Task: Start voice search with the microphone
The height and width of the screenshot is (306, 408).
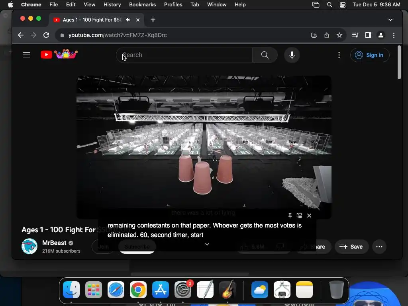Action: tap(292, 55)
